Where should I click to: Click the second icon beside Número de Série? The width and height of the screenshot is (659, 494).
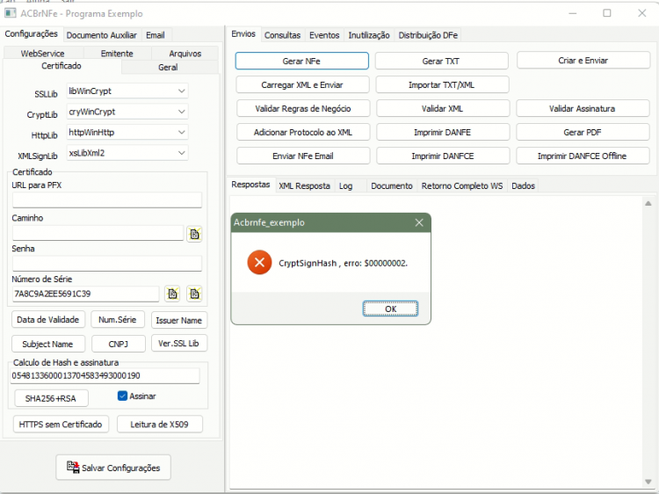point(194,294)
